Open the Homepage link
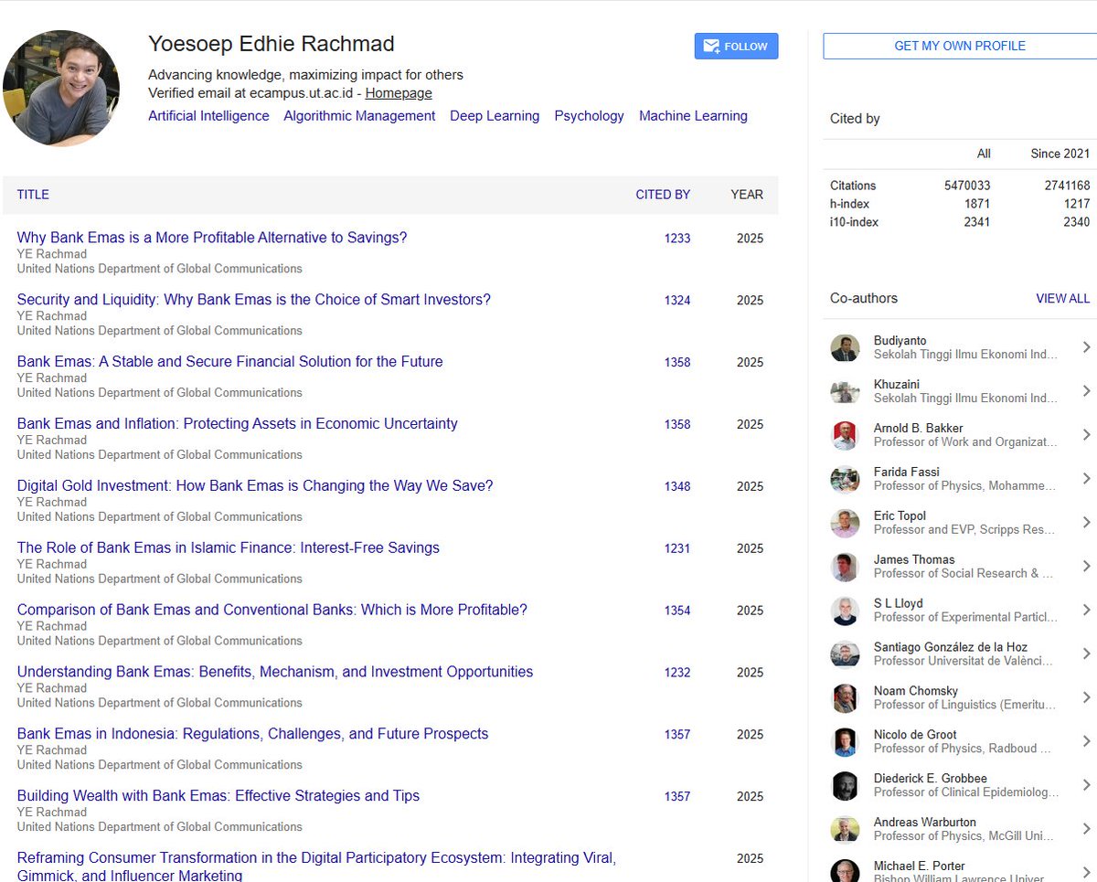The height and width of the screenshot is (882, 1097). pyautogui.click(x=399, y=93)
